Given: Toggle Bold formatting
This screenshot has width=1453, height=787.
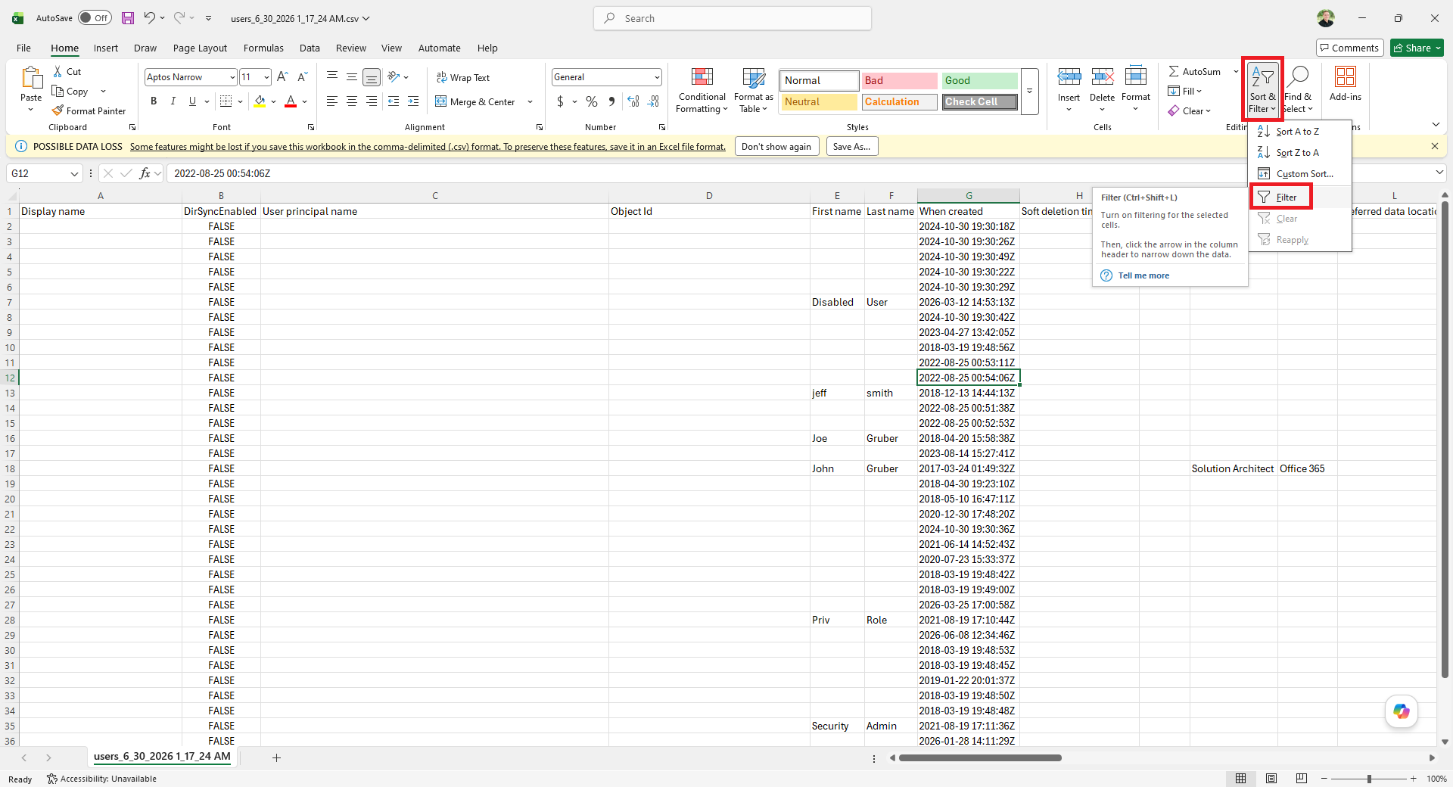Looking at the screenshot, I should [154, 101].
